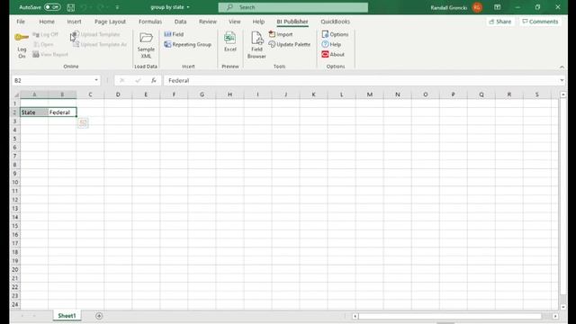Open About BI Publisher

[x=333, y=54]
